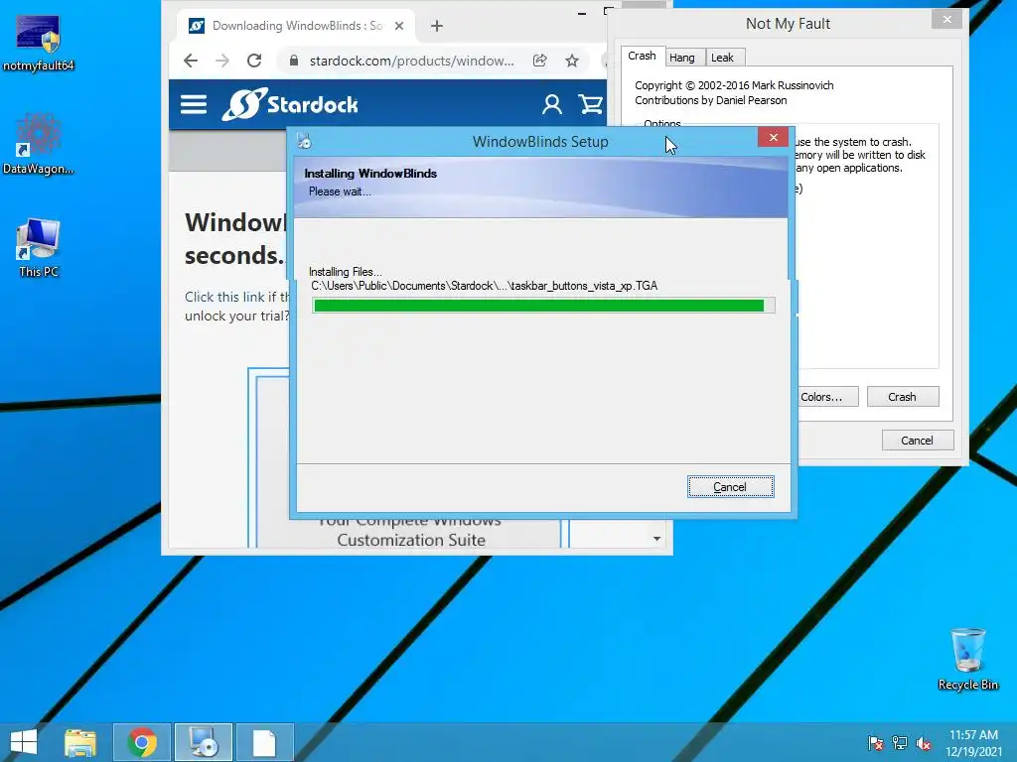
Task: Select the Recycle Bin icon
Action: click(967, 660)
